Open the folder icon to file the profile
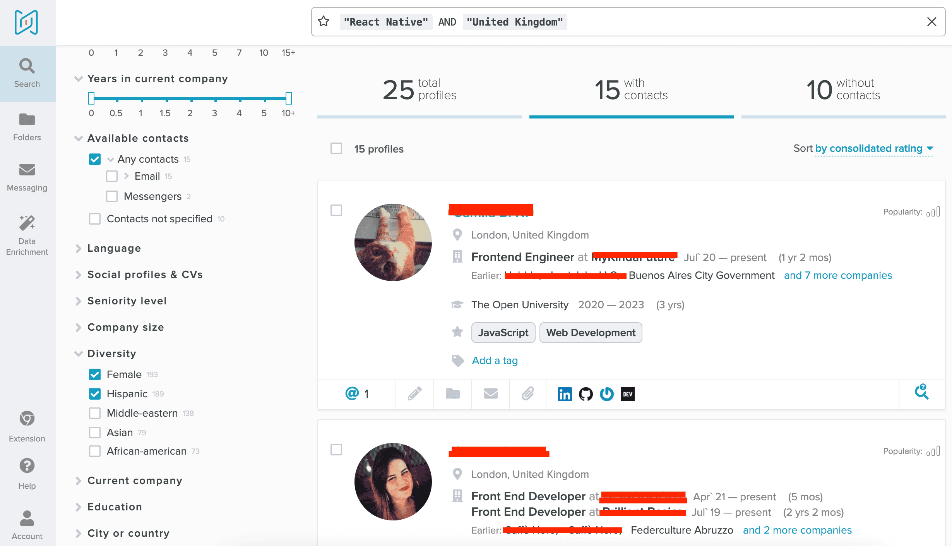This screenshot has height=546, width=952. (x=452, y=394)
